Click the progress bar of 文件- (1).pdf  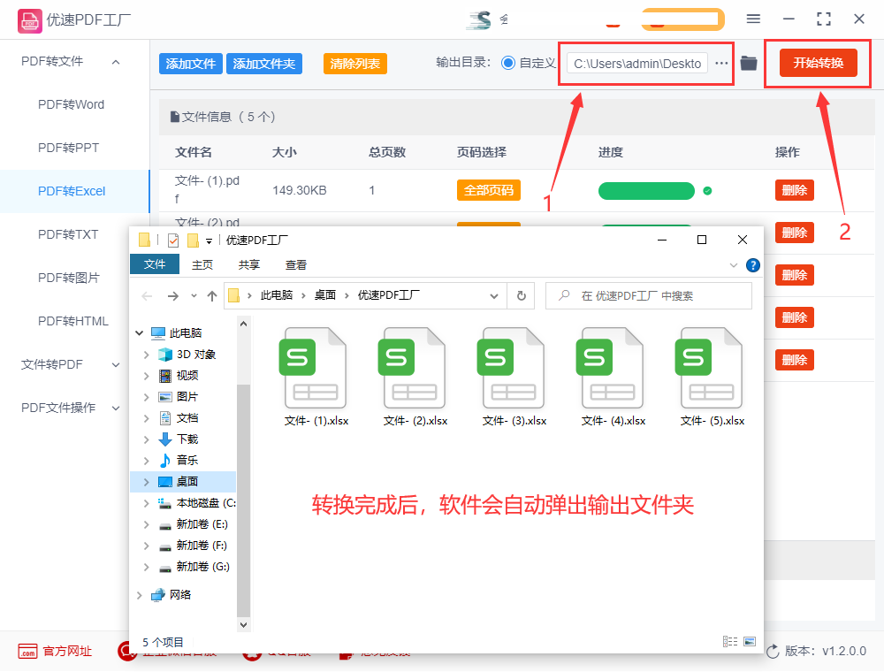click(x=646, y=191)
